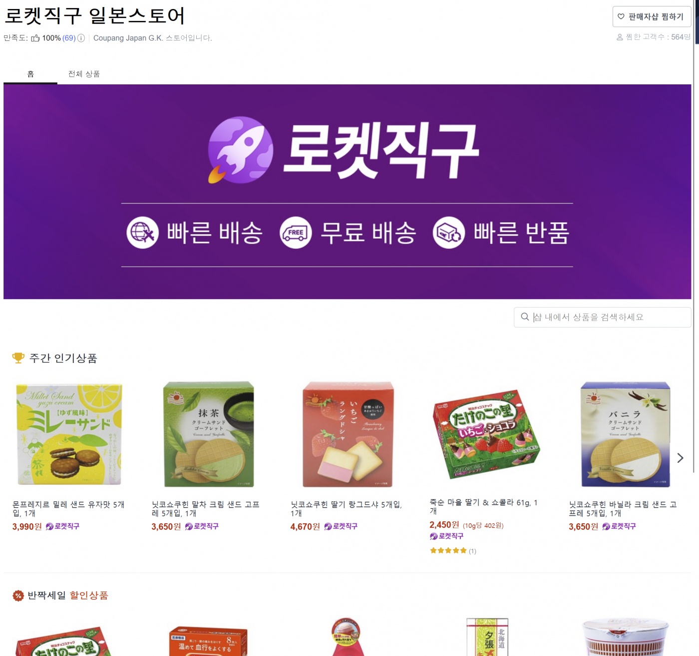
Task: Click the 빠른 배송 globe icon
Action: [142, 232]
